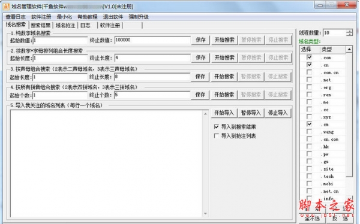Click the 起始个数 input field
The image size is (360, 224).
pyautogui.click(x=59, y=95)
